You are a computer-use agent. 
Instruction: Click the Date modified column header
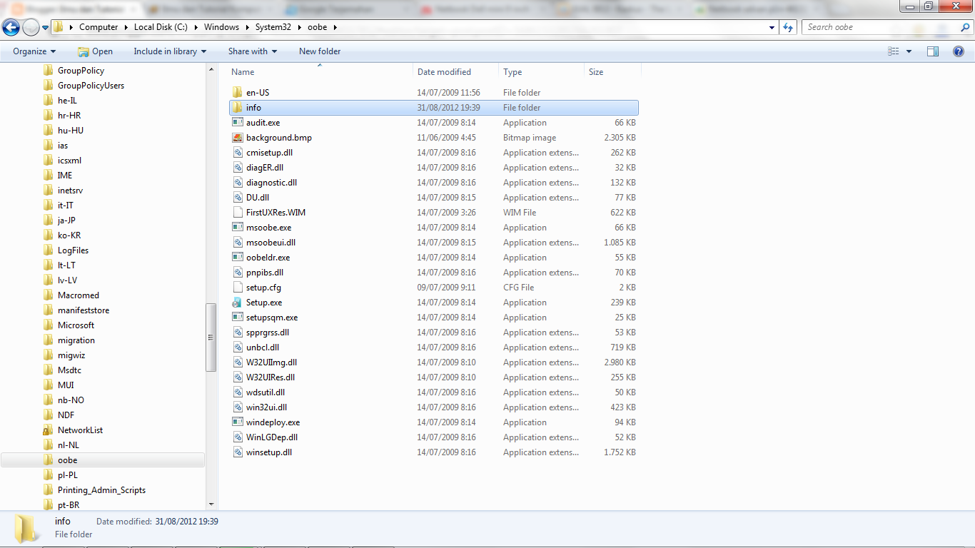point(444,72)
